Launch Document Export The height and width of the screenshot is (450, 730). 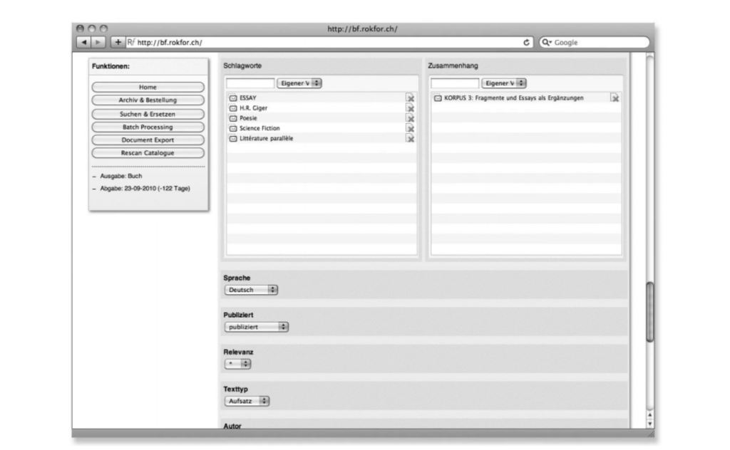[x=148, y=140]
